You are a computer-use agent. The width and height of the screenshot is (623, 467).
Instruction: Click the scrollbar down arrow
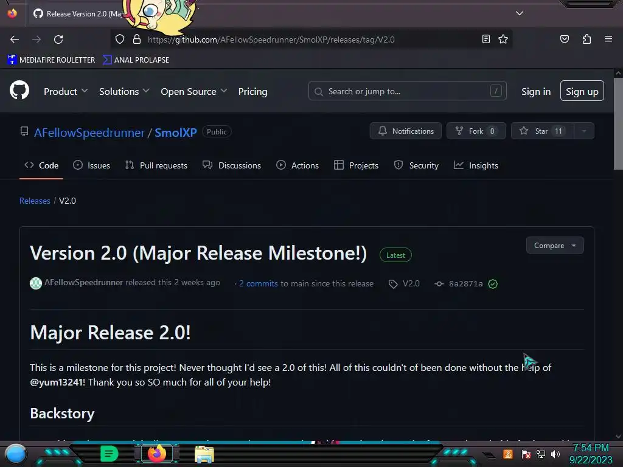[618, 437]
